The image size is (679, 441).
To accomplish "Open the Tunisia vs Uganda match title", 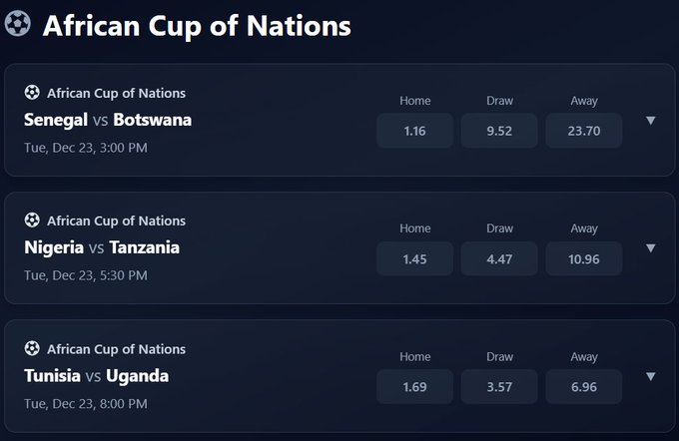I will click(97, 376).
